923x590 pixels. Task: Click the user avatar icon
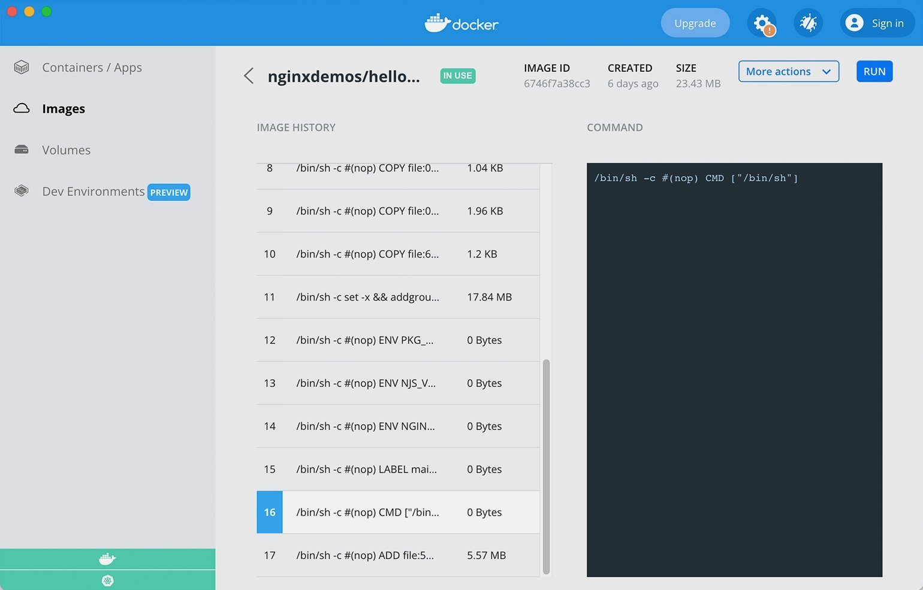coord(854,23)
